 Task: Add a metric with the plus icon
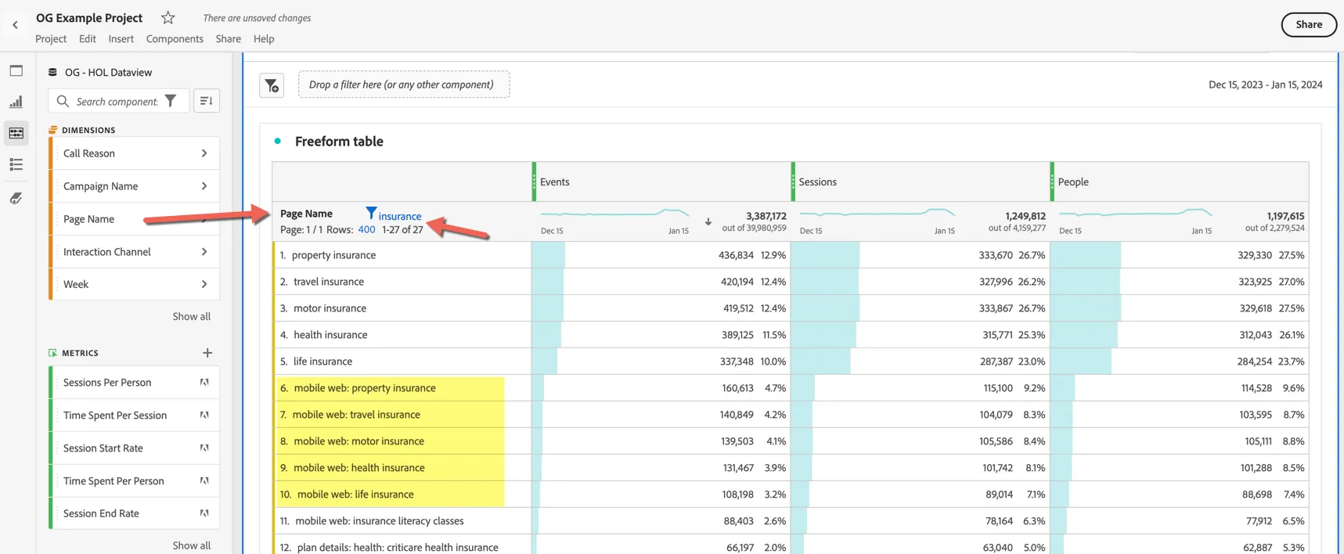[207, 353]
